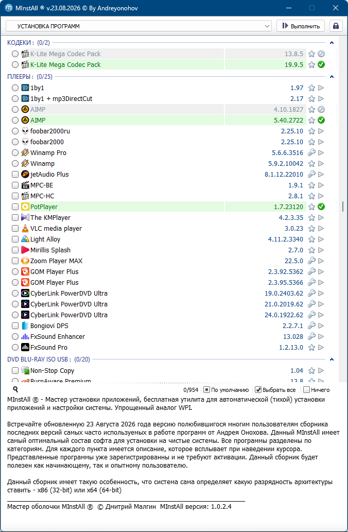
Task: Click 'Mirillis Splash' entry name
Action: [50, 250]
